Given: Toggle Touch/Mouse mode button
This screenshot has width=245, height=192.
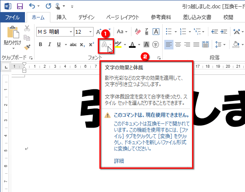Looking at the screenshot, I should (58, 6).
